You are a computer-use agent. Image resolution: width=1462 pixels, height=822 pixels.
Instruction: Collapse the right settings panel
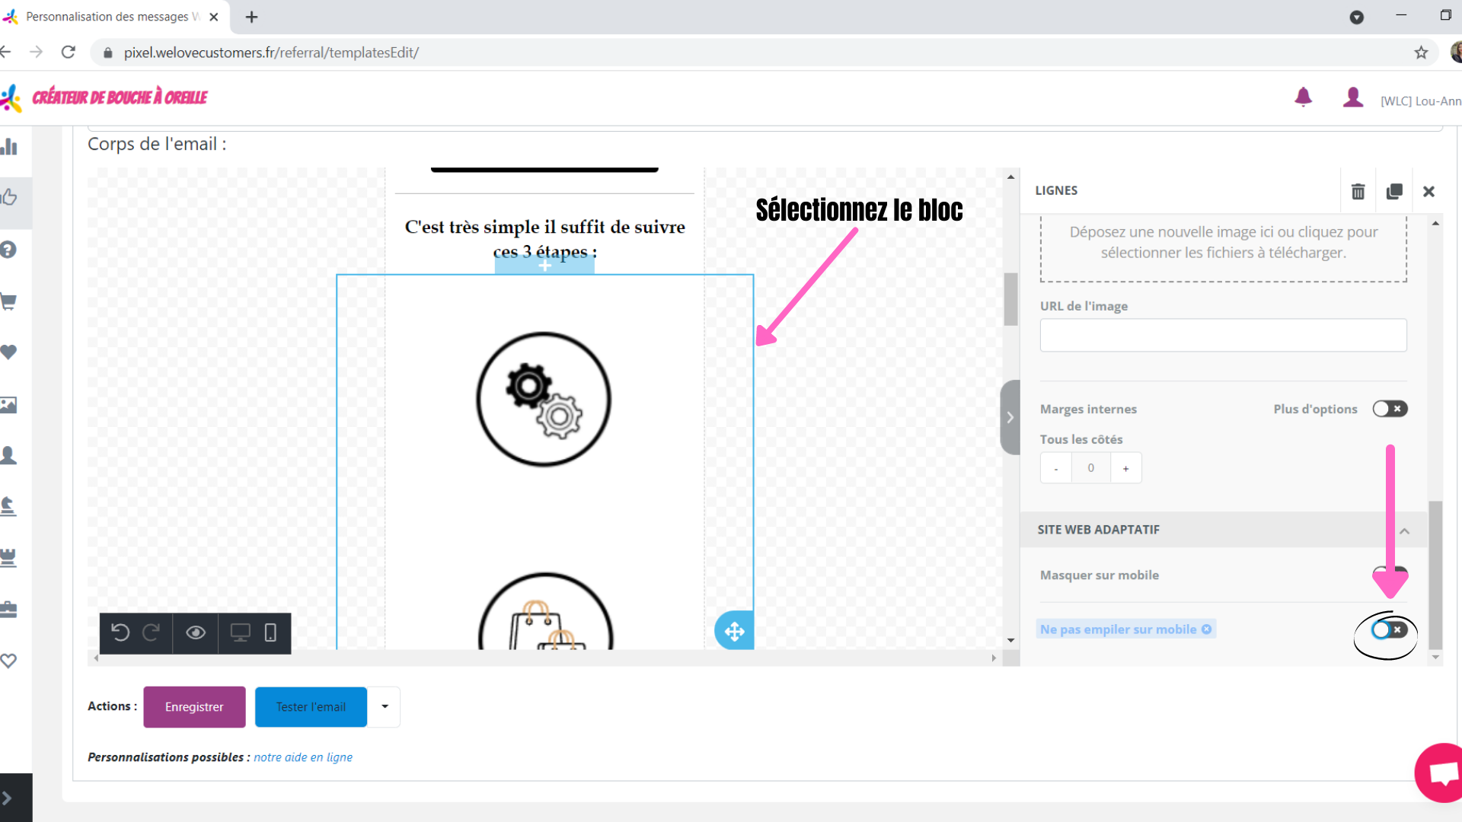pyautogui.click(x=1010, y=417)
